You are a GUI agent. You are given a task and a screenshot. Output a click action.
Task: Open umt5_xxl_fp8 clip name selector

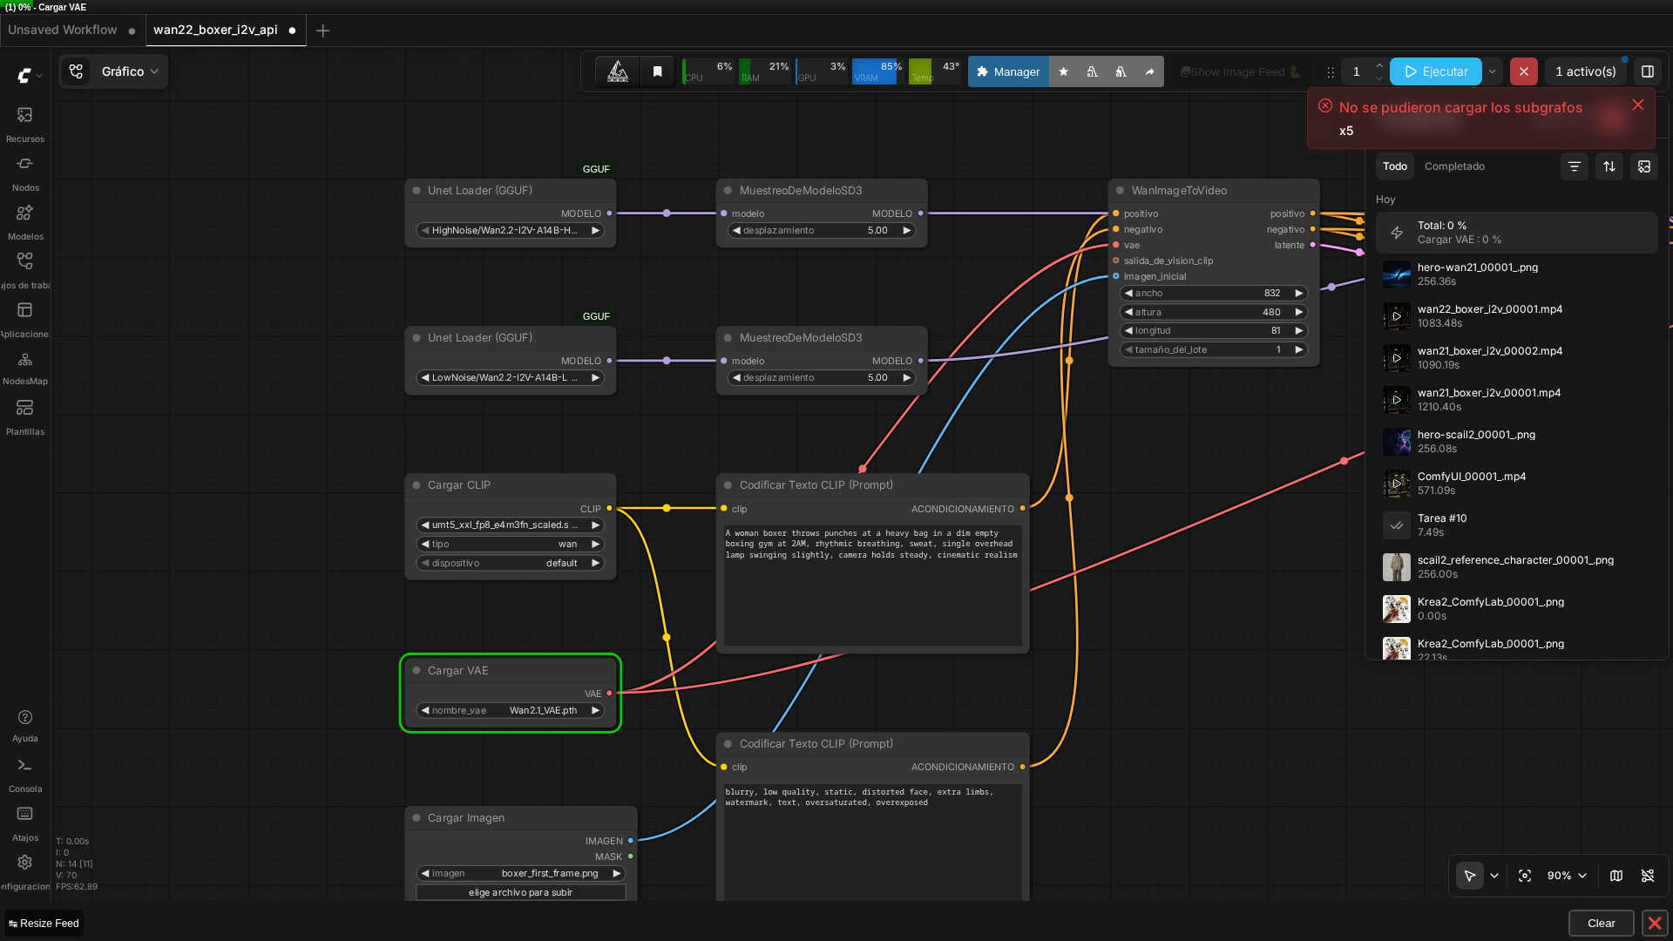510,525
